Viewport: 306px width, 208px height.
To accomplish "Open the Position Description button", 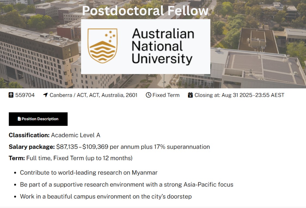I will click(x=38, y=119).
